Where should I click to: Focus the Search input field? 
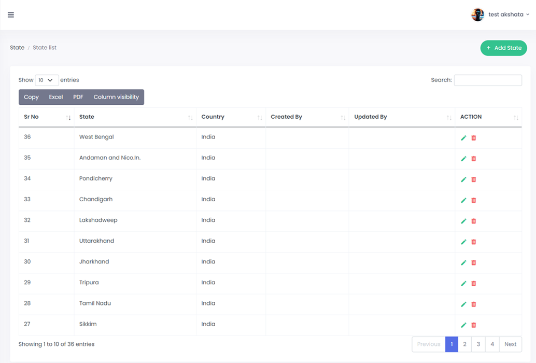coord(488,80)
